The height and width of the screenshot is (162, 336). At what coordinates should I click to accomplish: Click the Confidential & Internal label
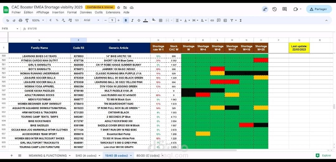[x=100, y=7]
